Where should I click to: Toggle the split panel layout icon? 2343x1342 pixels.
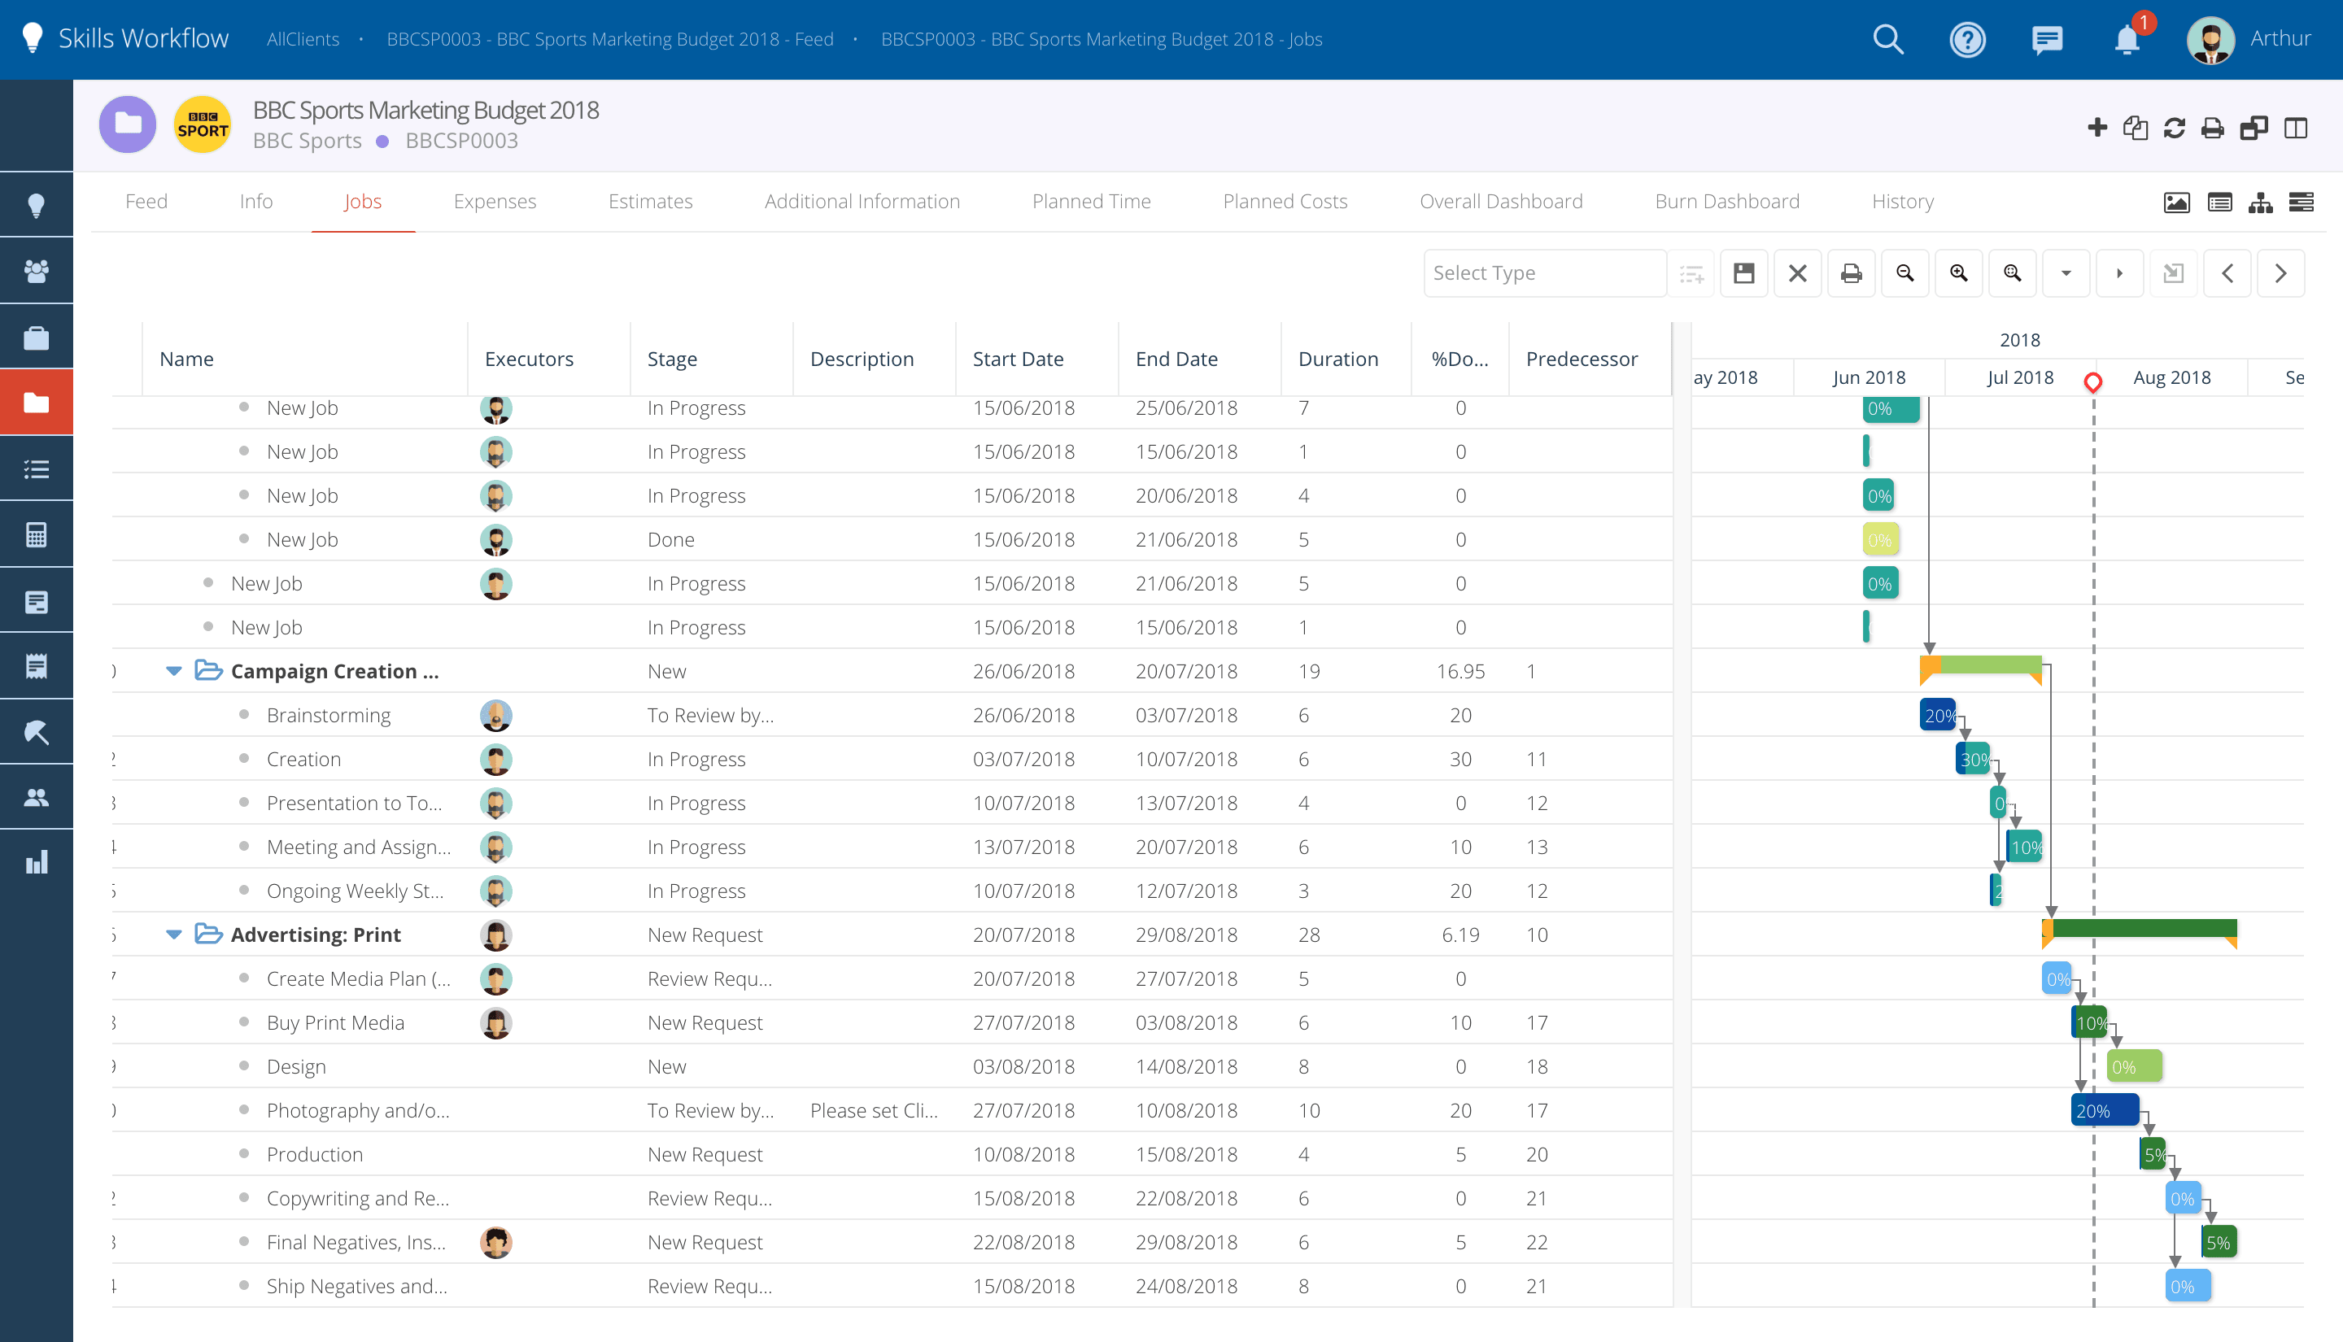click(2296, 129)
